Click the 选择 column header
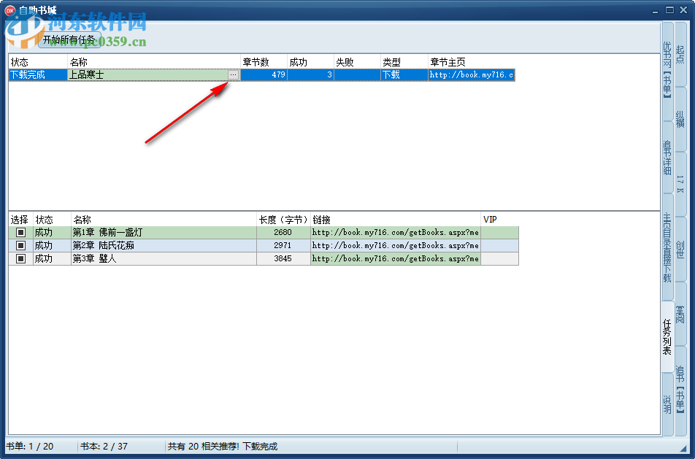This screenshot has height=459, width=695. coord(21,220)
